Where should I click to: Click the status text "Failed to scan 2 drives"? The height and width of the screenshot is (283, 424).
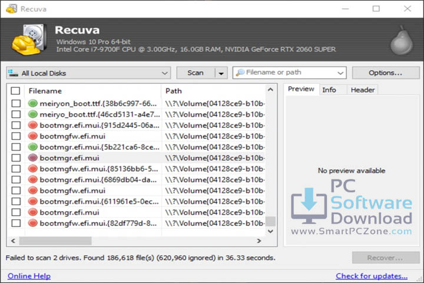pos(43,258)
